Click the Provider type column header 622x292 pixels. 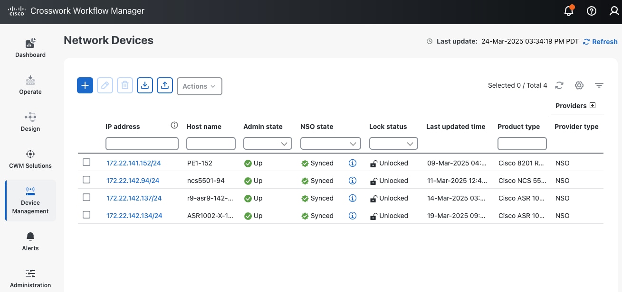click(x=576, y=127)
